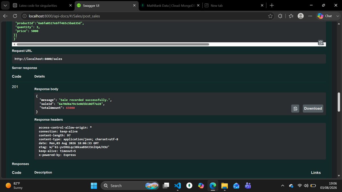This screenshot has width=342, height=192.
Task: Copy the response body to clipboard
Action: 295,108
